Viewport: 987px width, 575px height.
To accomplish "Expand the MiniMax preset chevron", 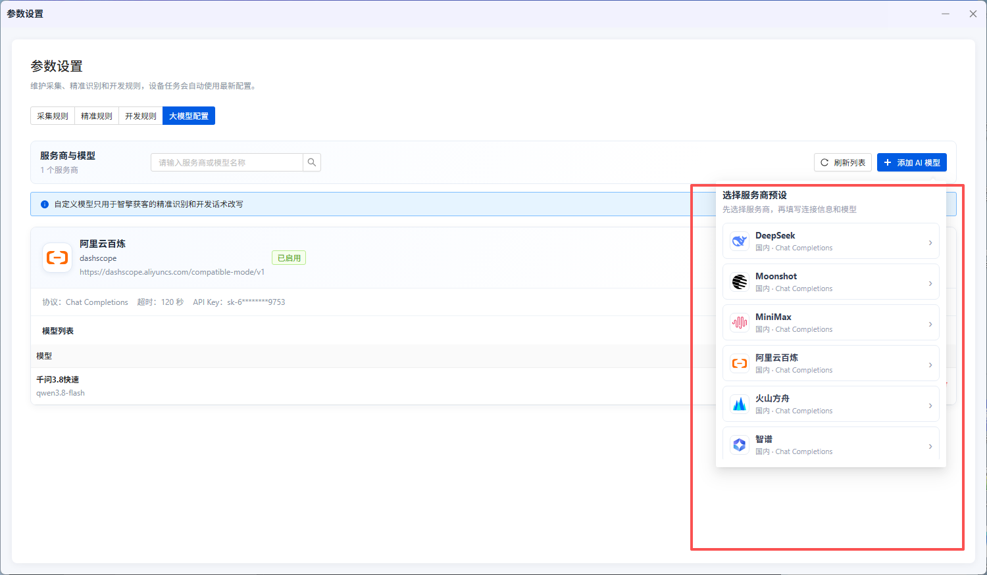I will (x=930, y=324).
